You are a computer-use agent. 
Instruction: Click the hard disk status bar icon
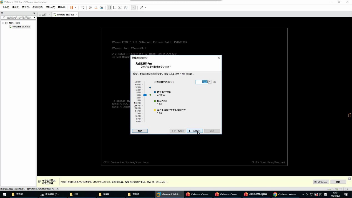click(329, 189)
